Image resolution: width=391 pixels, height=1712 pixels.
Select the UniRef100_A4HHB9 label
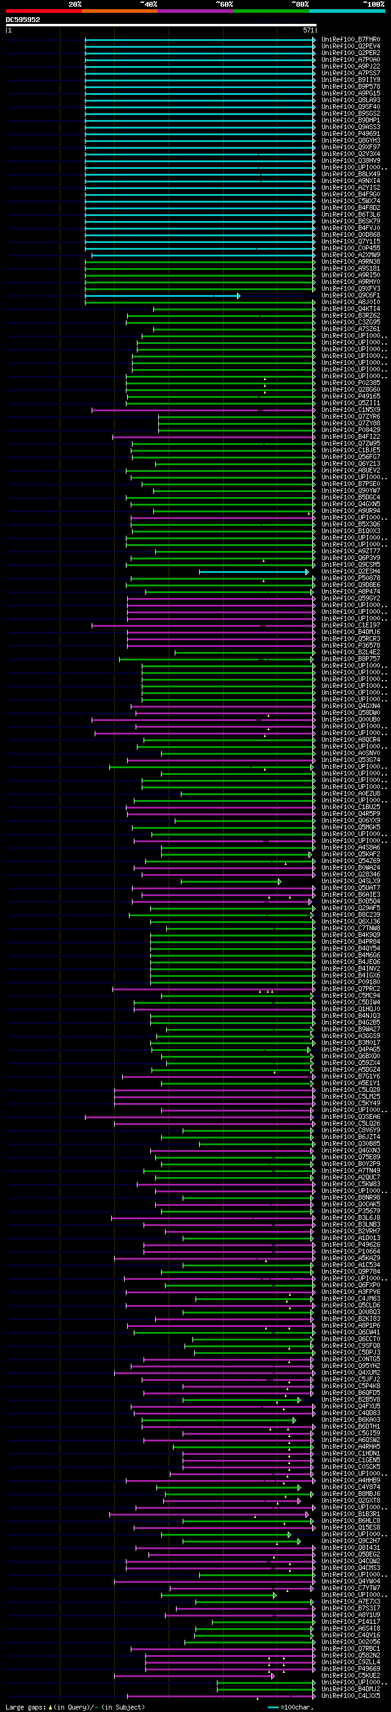[x=351, y=1481]
